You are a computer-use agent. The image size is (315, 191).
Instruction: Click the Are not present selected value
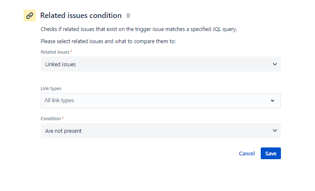[63, 131]
